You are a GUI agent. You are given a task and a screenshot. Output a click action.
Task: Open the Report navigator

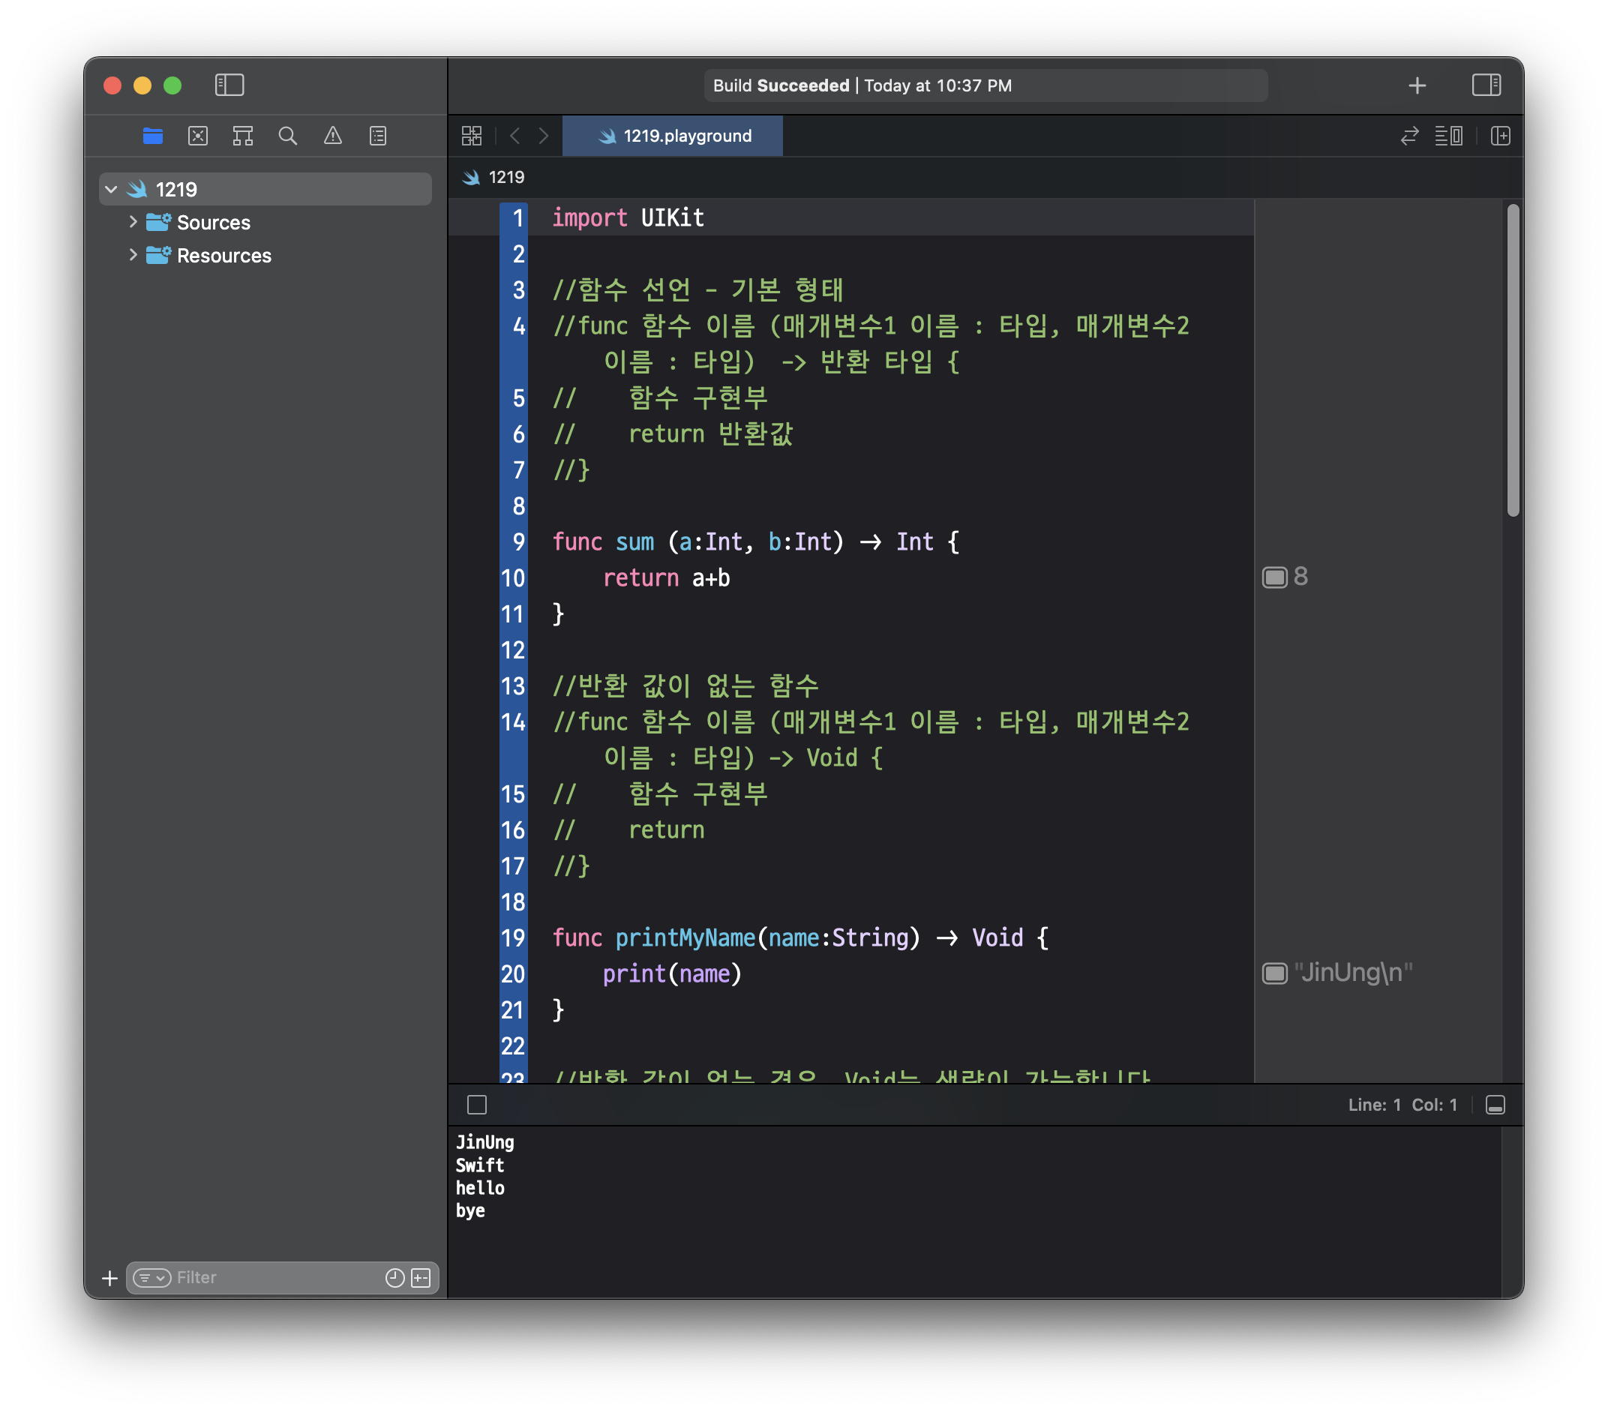pos(377,136)
